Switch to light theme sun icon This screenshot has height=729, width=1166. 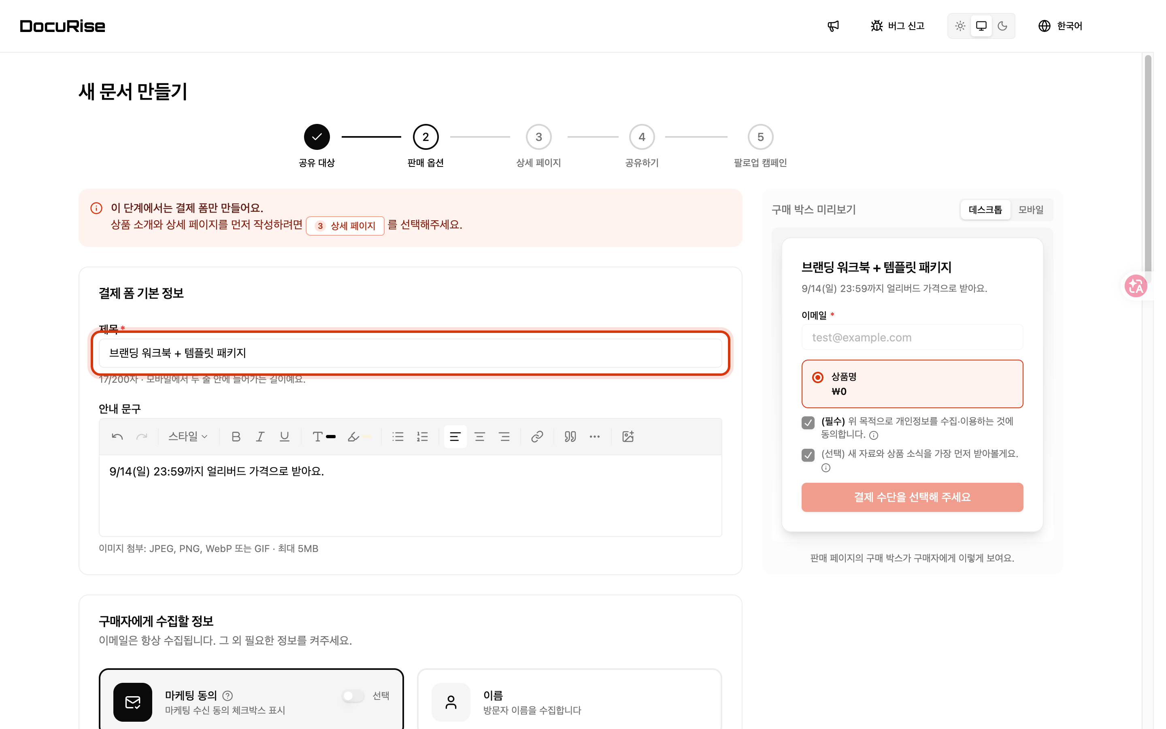pyautogui.click(x=960, y=26)
